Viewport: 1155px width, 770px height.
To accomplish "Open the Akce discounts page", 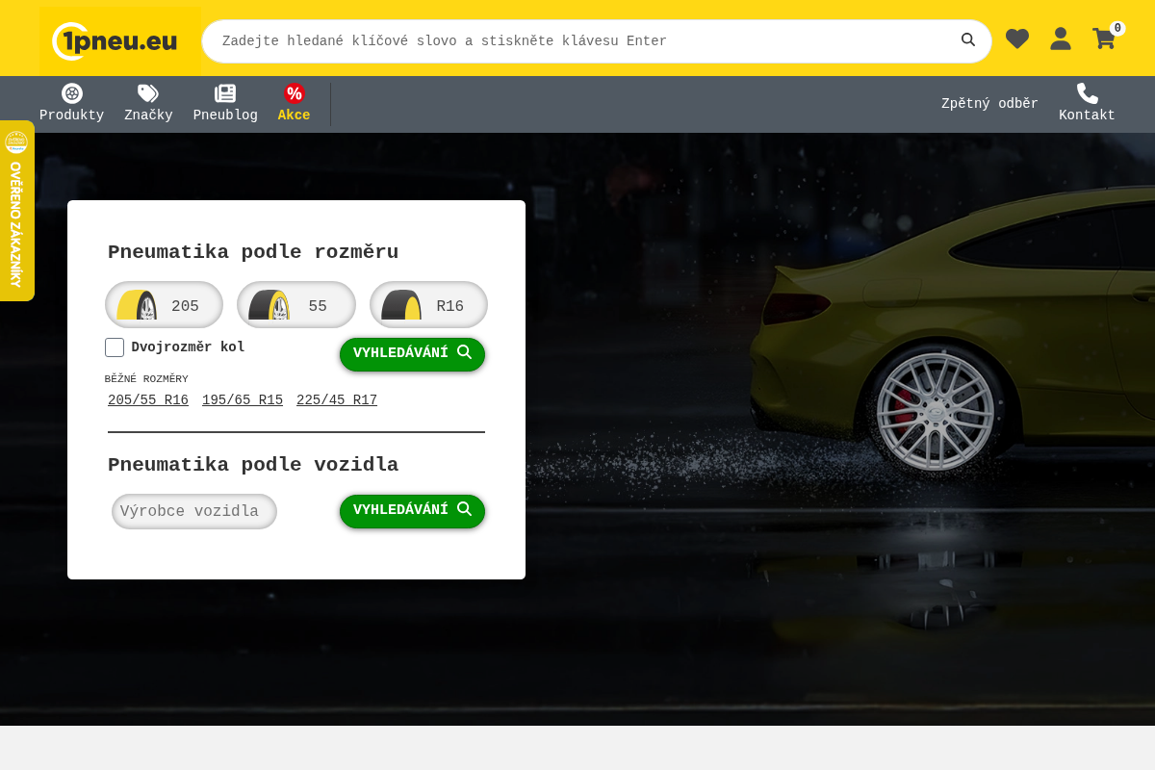I will (294, 104).
